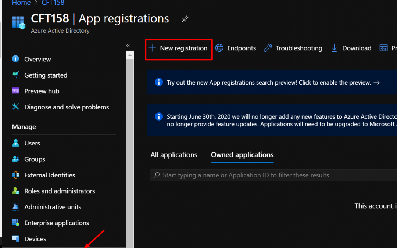Viewport: 397px width, 248px height.
Task: Open Troubleshooting wrench icon
Action: click(x=268, y=48)
